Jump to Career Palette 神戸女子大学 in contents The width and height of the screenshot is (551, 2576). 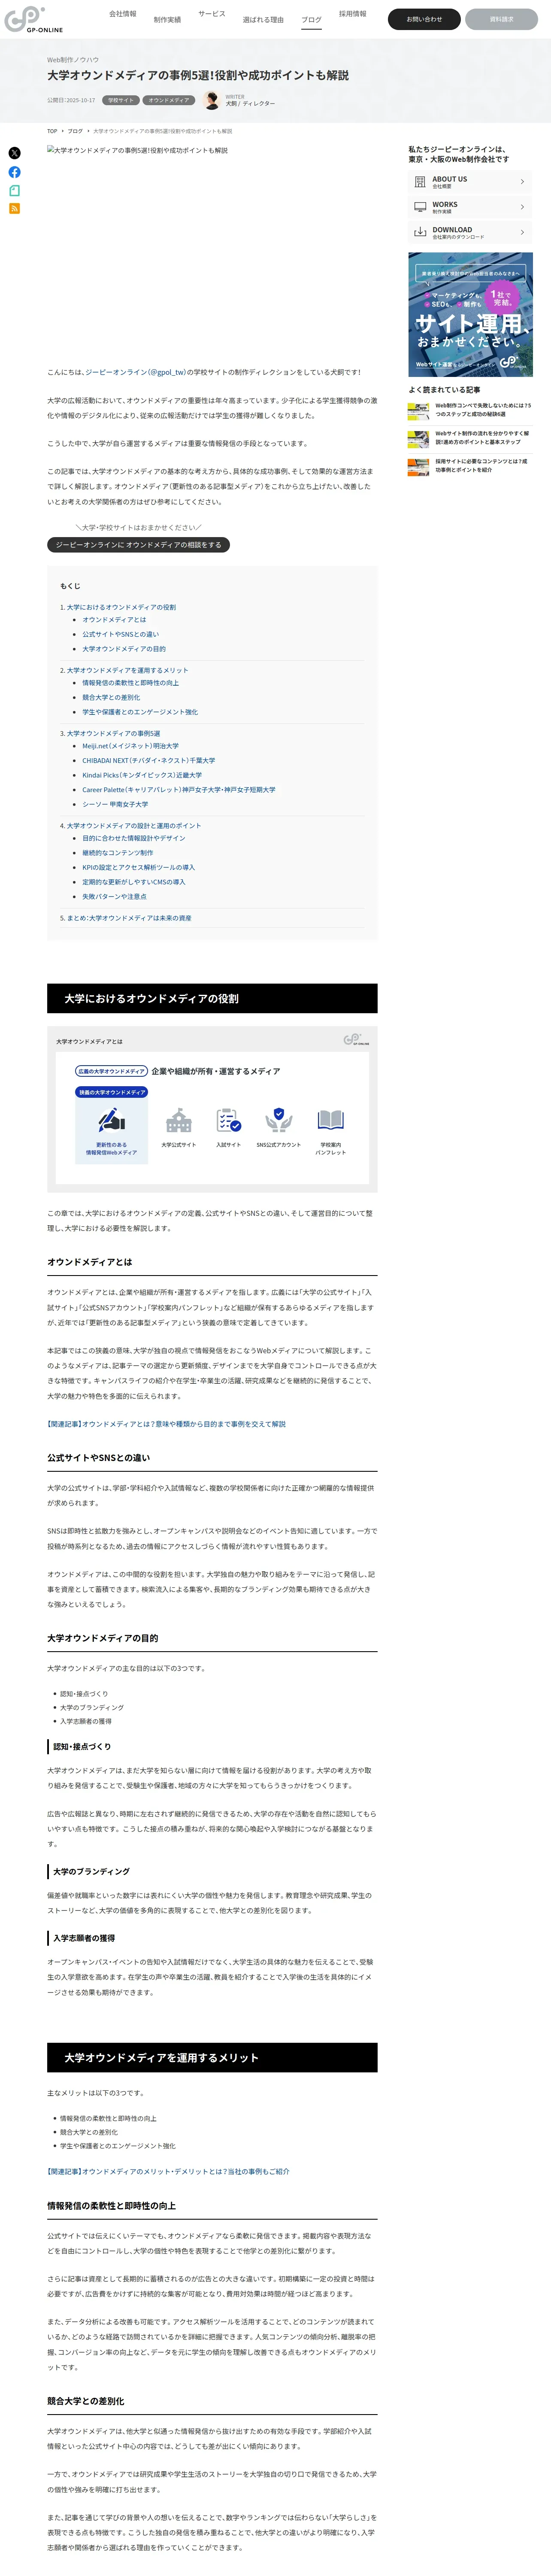[x=179, y=789]
